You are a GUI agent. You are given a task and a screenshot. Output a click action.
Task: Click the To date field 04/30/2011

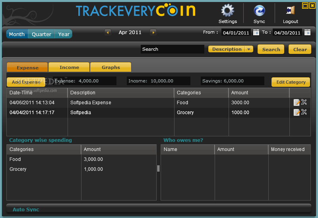point(287,33)
